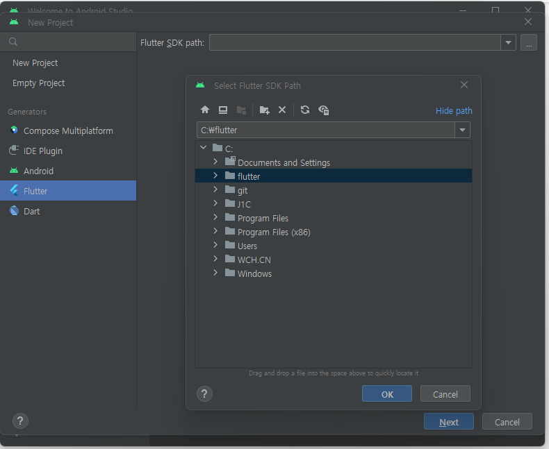Viewport: 549px width, 449px height.
Task: Collapse the C: drive node
Action: [204, 148]
